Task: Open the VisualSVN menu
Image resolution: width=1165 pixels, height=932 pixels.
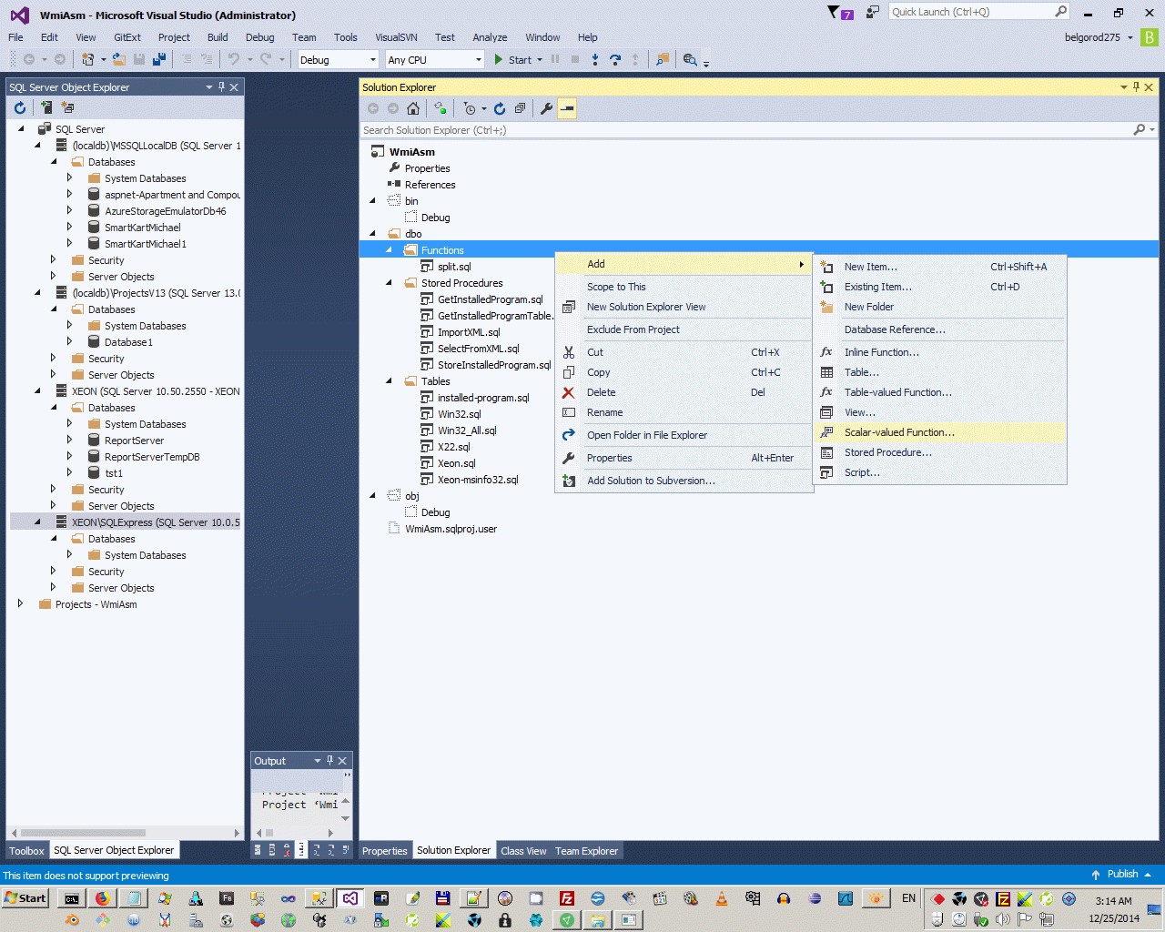Action: [x=396, y=37]
